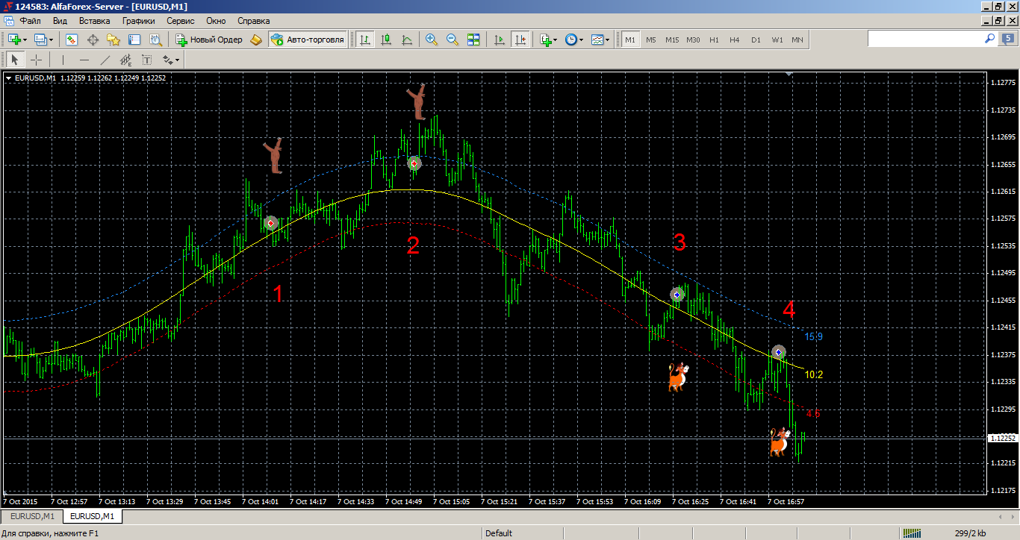
Task: Draw a vertical line tool
Action: pos(63,60)
